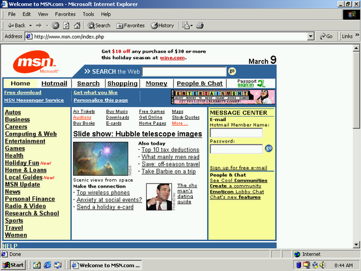Click the vertical scrollbar down arrow
This screenshot has height=271, width=361.
[356, 244]
